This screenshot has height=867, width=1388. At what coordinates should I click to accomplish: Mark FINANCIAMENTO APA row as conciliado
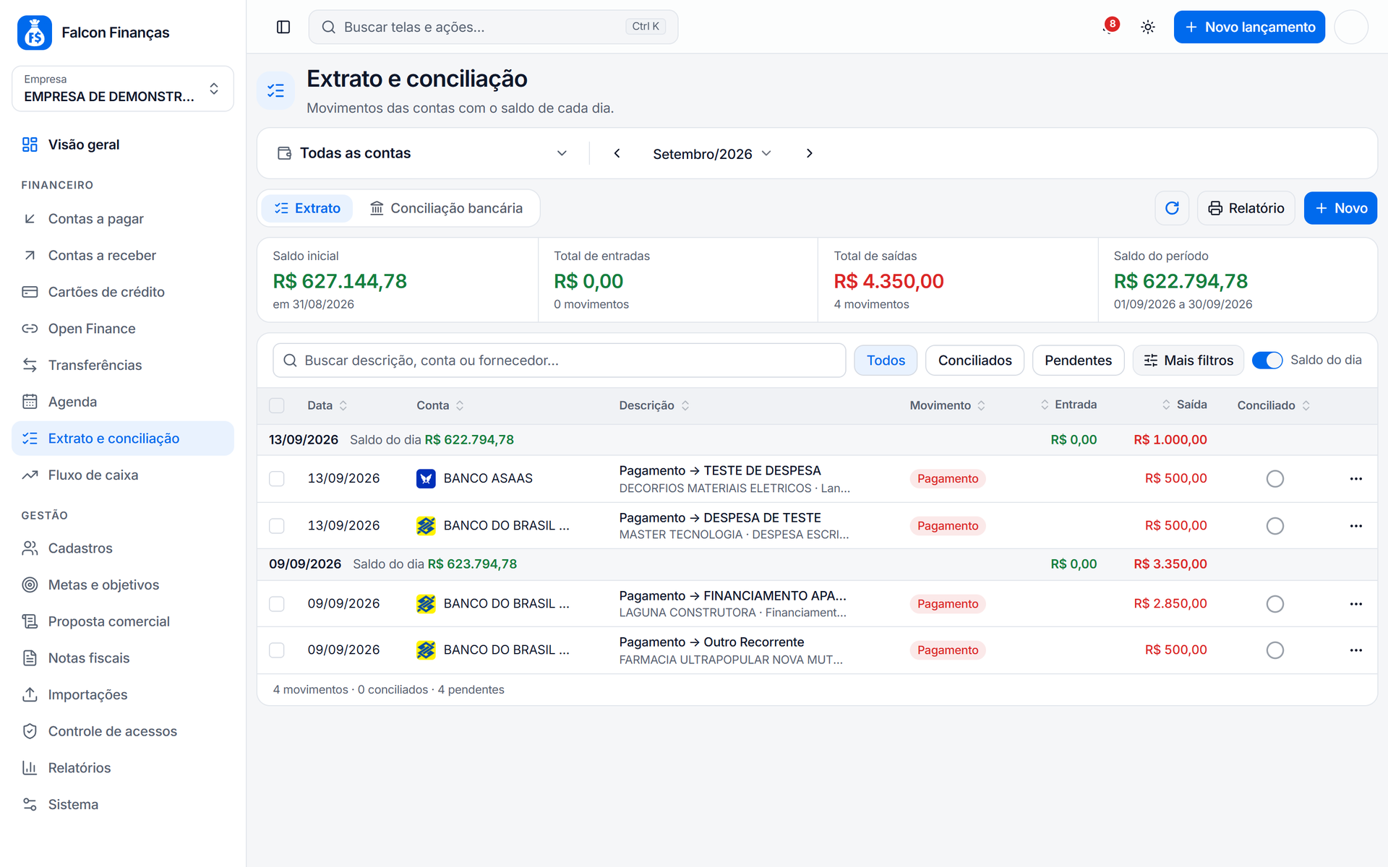(1275, 604)
